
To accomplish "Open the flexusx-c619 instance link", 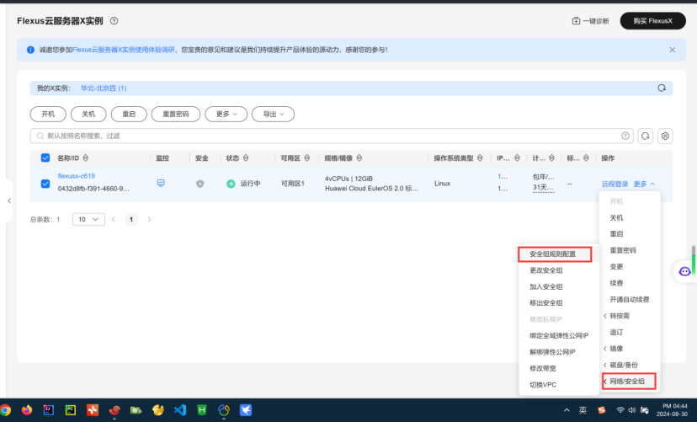I will pos(77,176).
